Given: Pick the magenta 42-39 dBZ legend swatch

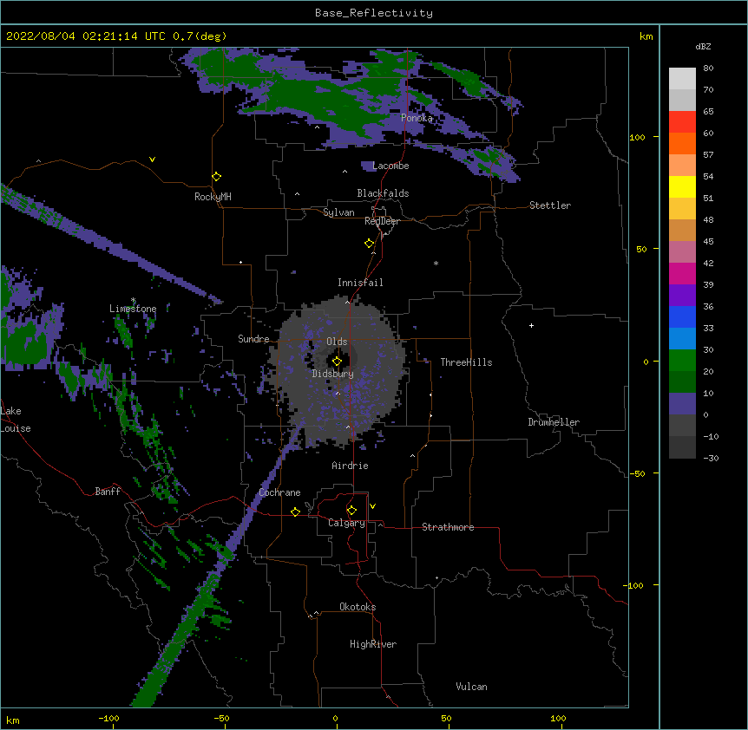Looking at the screenshot, I should pyautogui.click(x=682, y=273).
